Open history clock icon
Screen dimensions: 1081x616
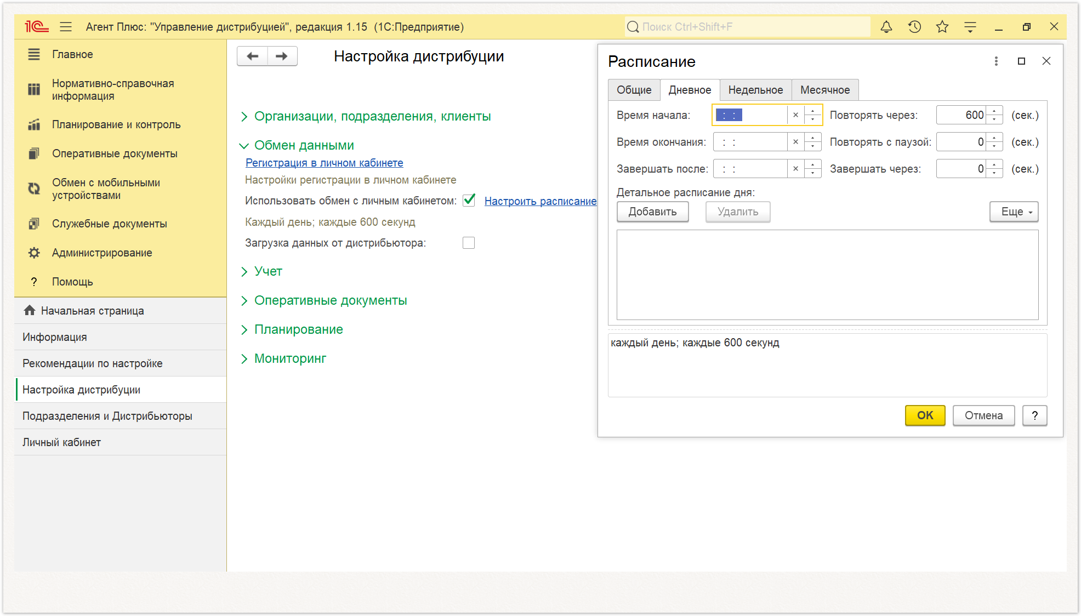coord(914,26)
